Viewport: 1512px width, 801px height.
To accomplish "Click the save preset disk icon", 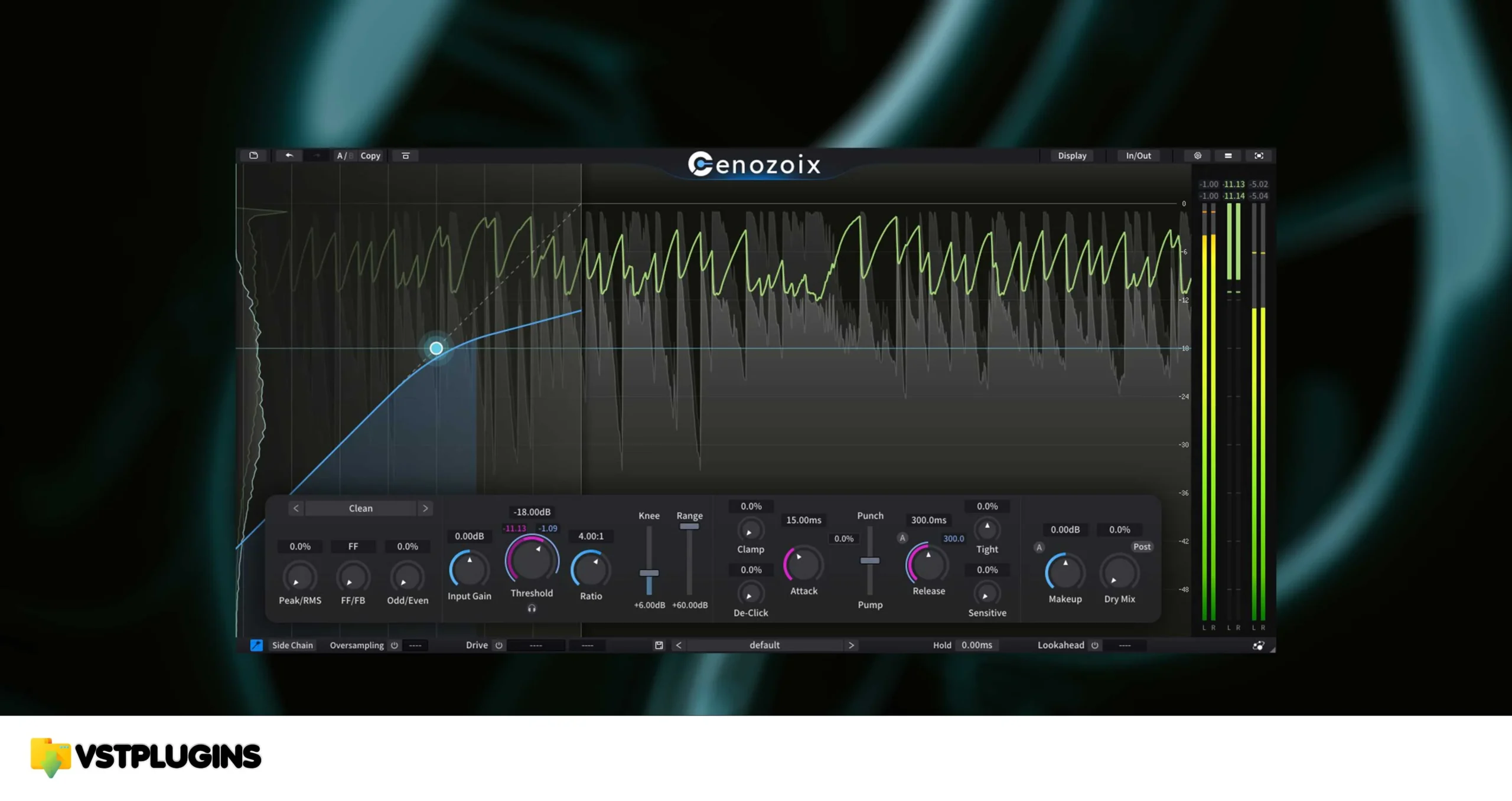I will (659, 645).
